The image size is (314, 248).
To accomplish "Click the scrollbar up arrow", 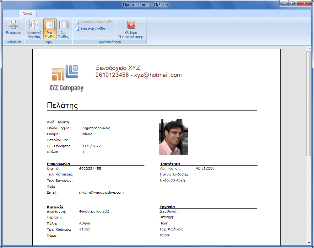I will [309, 49].
